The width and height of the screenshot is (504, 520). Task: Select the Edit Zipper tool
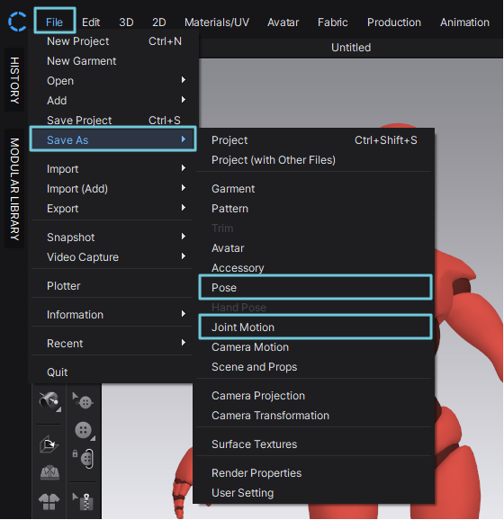point(83,501)
